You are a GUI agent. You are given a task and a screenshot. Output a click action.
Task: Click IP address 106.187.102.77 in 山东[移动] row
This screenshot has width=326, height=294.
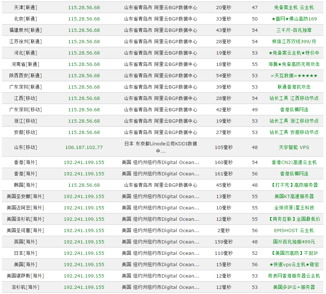point(84,147)
